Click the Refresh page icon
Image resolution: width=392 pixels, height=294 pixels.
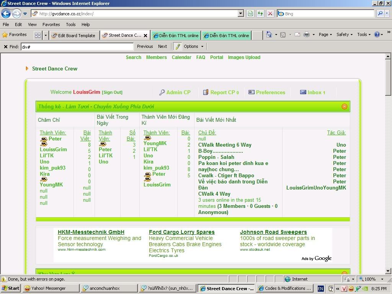(x=260, y=13)
